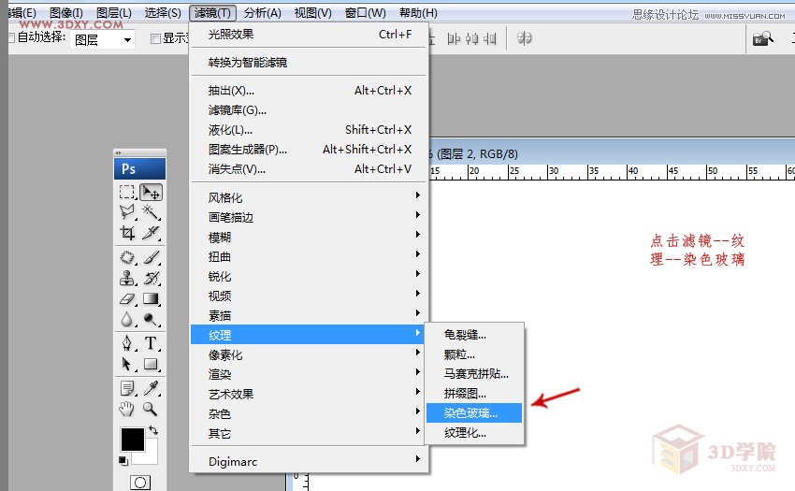Open 液化(L)... liquify filter

click(x=310, y=130)
